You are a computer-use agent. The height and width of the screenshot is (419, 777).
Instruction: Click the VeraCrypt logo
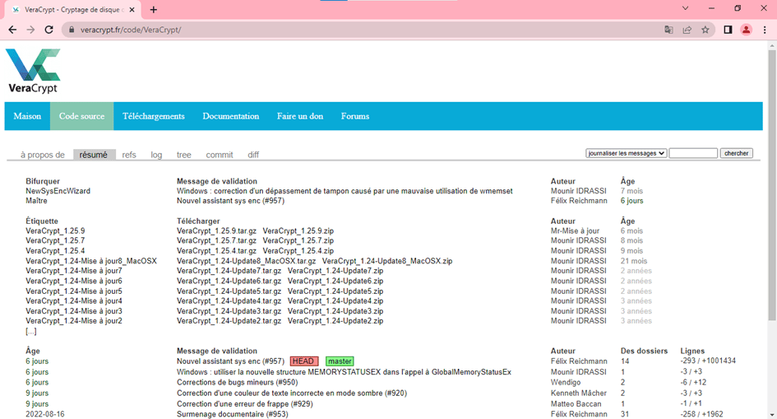pos(33,71)
